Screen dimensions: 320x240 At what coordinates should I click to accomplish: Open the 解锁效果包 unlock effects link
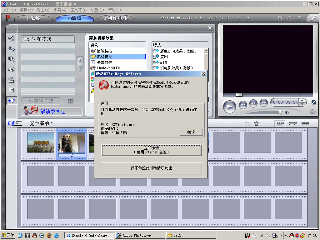click(x=52, y=112)
